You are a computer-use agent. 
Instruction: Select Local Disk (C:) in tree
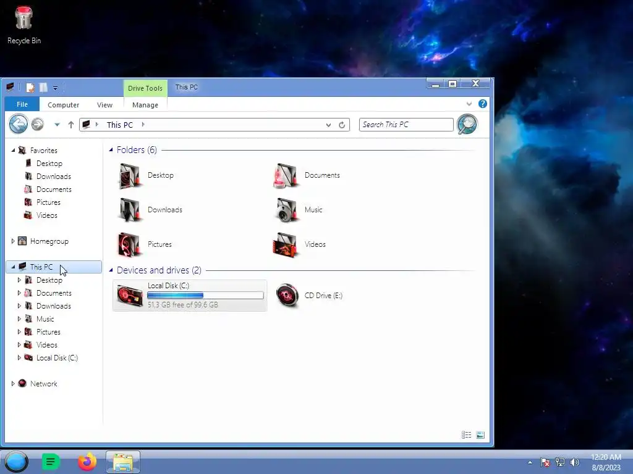tap(57, 357)
